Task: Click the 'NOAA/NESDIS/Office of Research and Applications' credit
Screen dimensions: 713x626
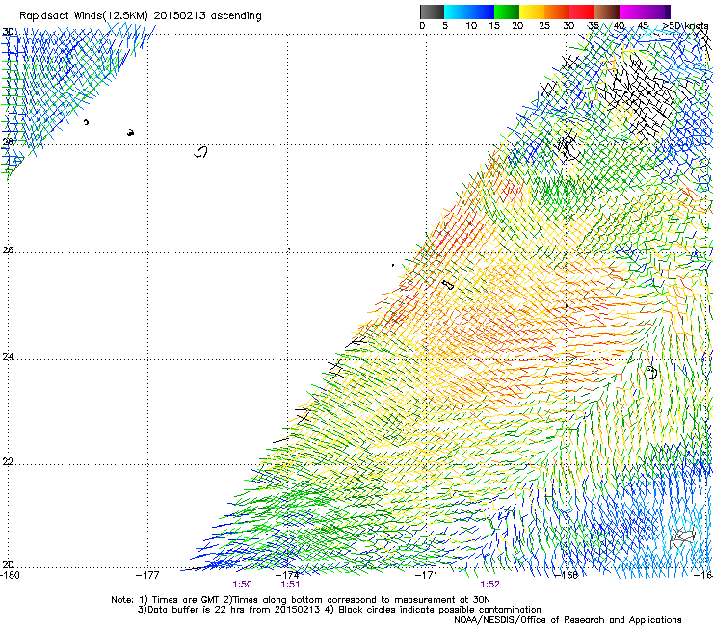Action: click(x=568, y=620)
